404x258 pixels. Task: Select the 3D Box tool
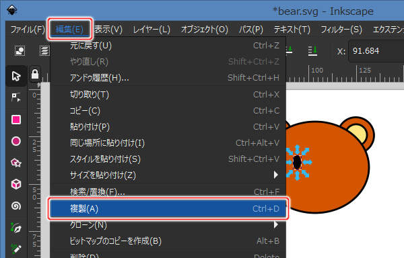tap(16, 184)
